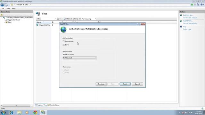
Task: Click the network tray icon
Action: point(189,112)
